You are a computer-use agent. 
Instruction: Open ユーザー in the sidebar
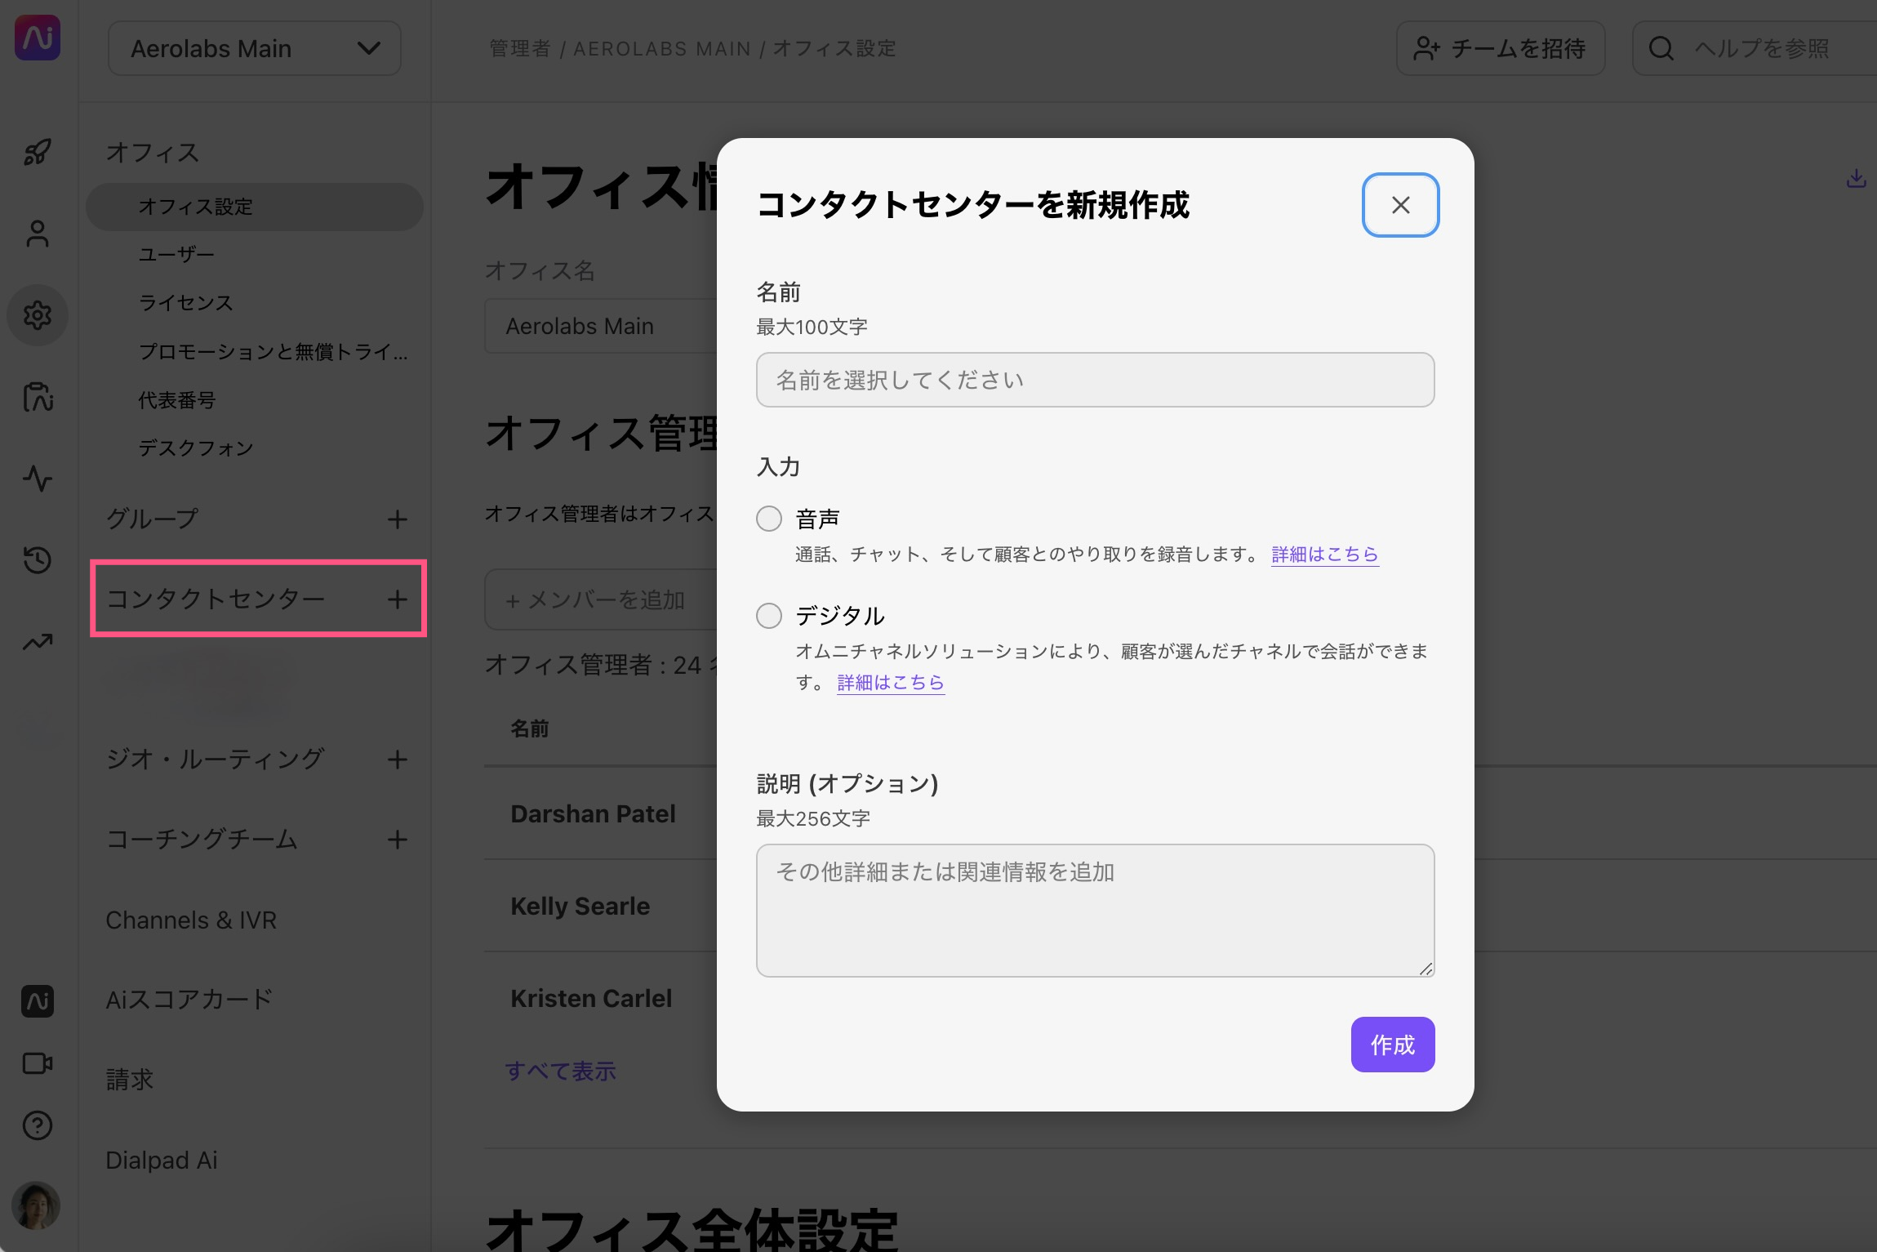[x=176, y=255]
